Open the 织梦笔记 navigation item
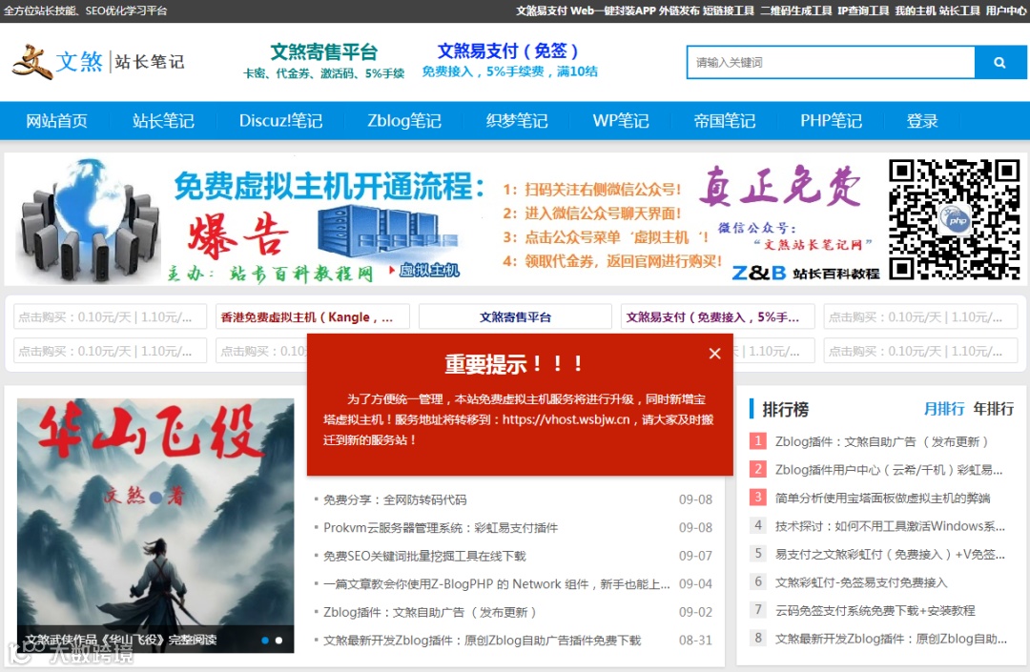The width and height of the screenshot is (1030, 672). tap(517, 121)
